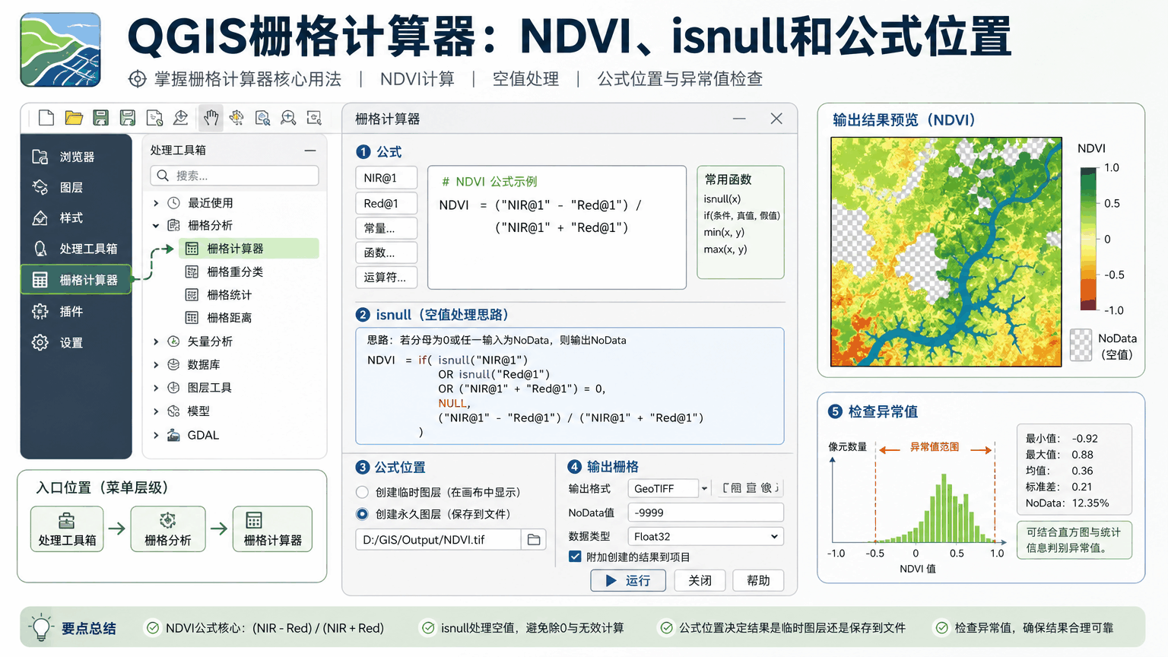Screen dimensions: 1168x657
Task: Click the 运行 run button
Action: click(x=628, y=581)
